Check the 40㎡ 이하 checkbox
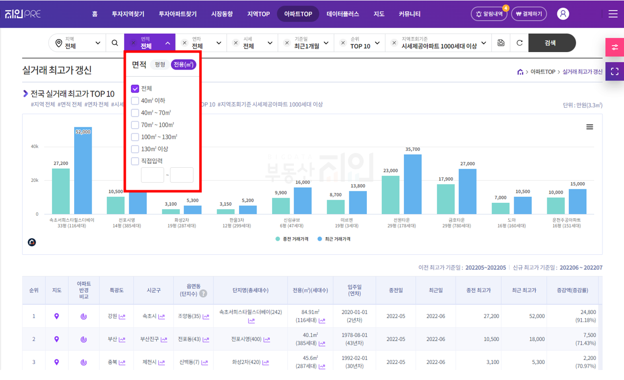The image size is (624, 380). click(135, 101)
